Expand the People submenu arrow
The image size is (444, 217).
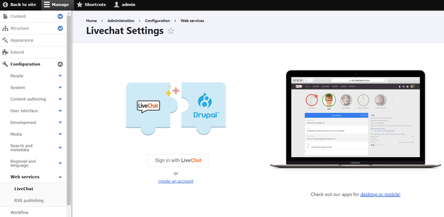pos(60,76)
